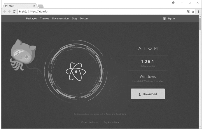
Task: Click the Atom favicon on the tab
Action: (x=6, y=6)
